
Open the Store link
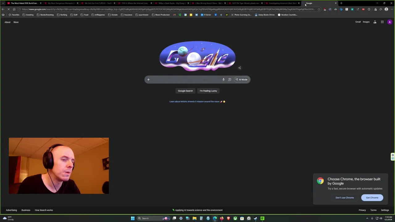click(16, 22)
